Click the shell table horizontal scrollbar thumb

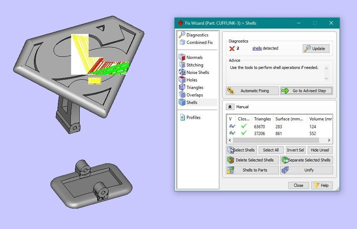click(276, 140)
